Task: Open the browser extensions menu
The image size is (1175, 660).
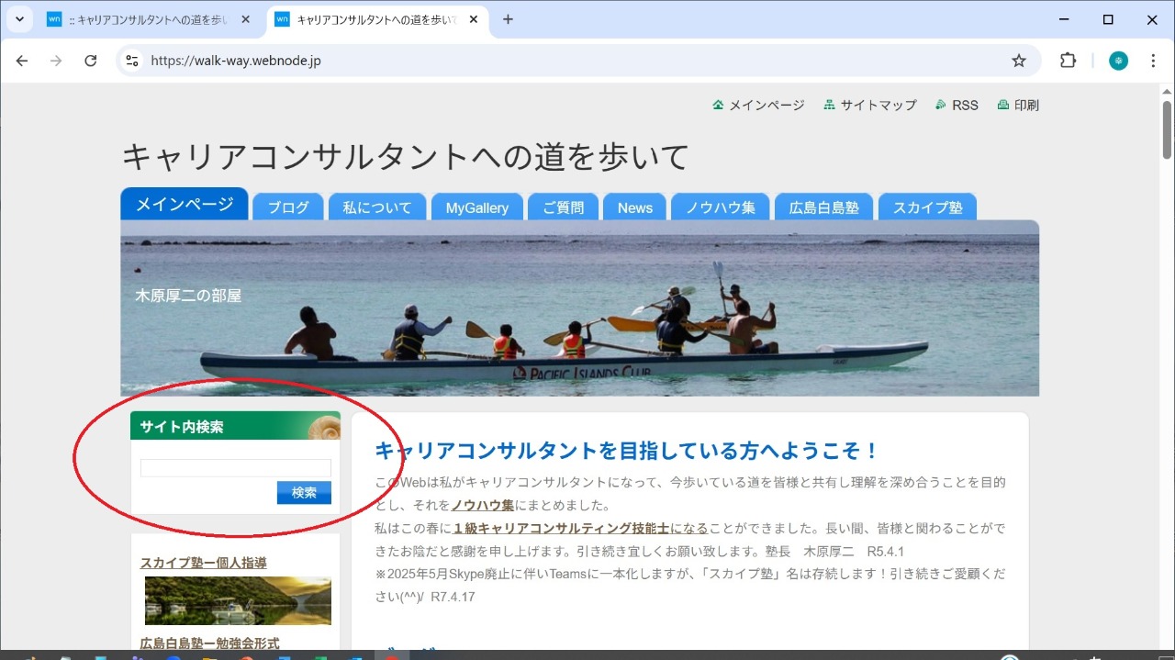Action: coord(1068,61)
